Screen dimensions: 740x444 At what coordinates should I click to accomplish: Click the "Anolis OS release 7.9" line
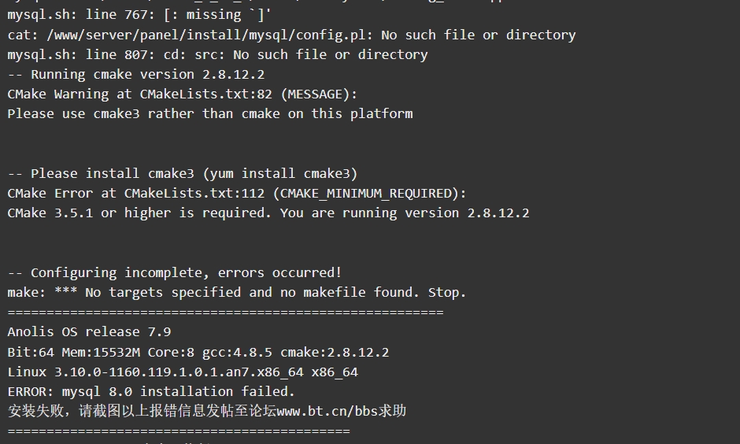89,332
